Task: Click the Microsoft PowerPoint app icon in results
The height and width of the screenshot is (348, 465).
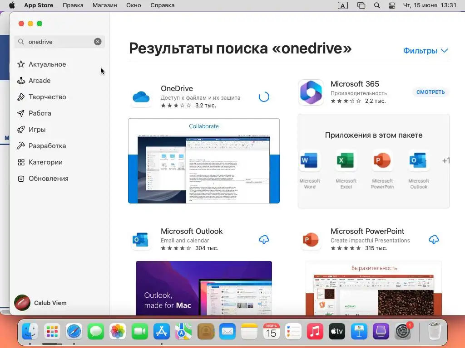Action: click(x=311, y=240)
